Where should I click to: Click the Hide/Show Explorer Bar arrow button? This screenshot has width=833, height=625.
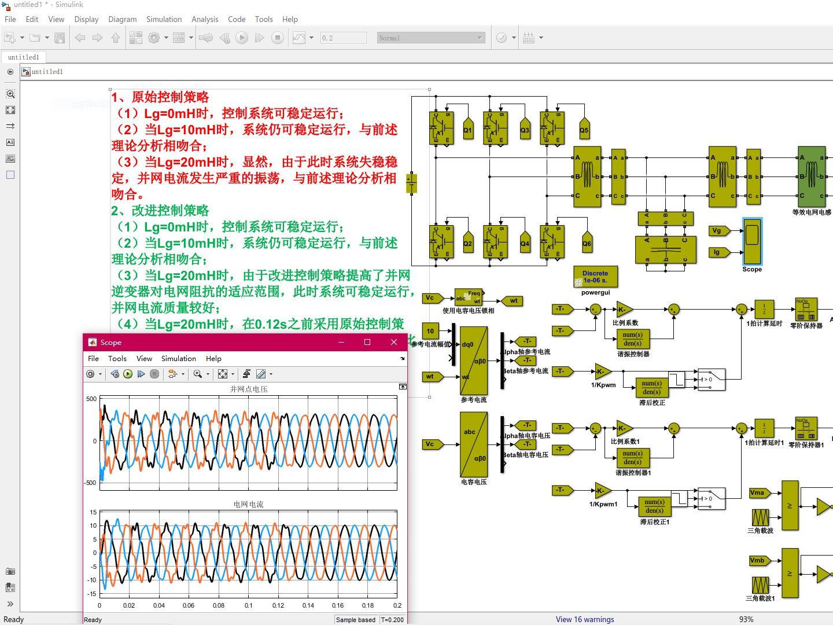tap(10, 72)
